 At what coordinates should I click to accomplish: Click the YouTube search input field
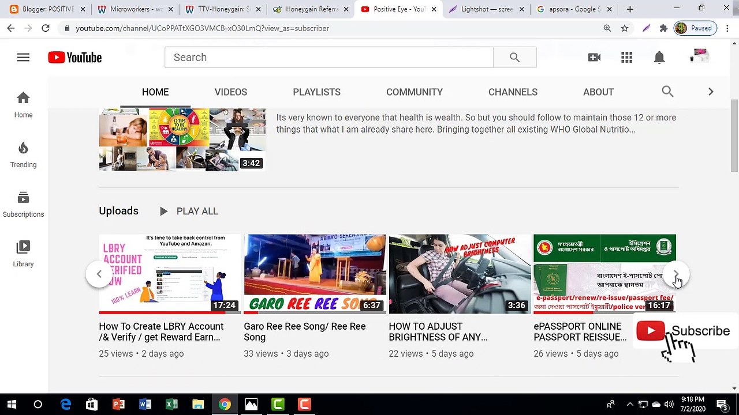click(x=329, y=58)
